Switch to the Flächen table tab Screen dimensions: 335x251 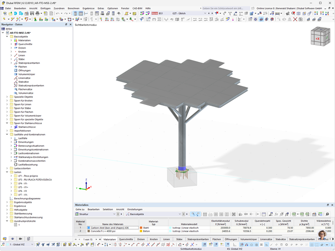pos(217,239)
